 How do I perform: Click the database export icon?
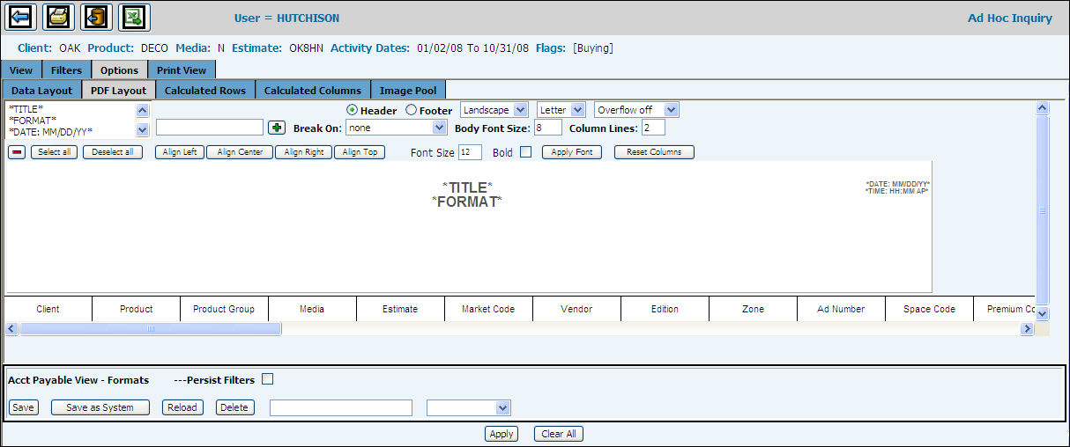tap(96, 17)
